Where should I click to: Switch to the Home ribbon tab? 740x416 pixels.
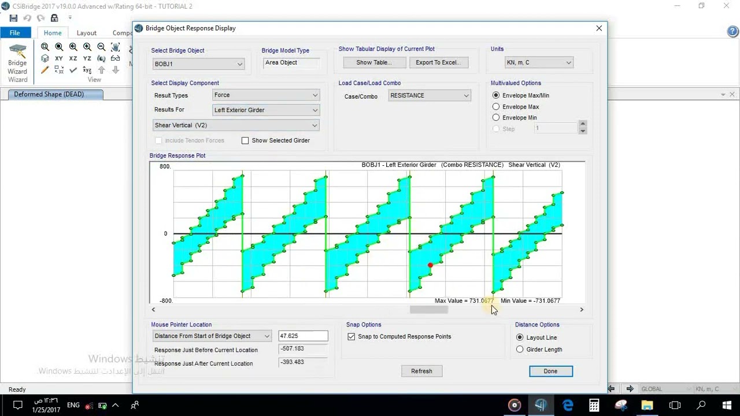[53, 33]
